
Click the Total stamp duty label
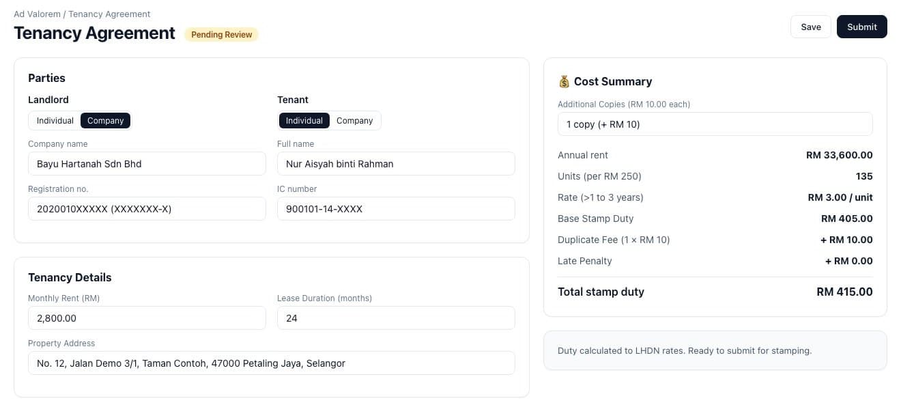(601, 292)
